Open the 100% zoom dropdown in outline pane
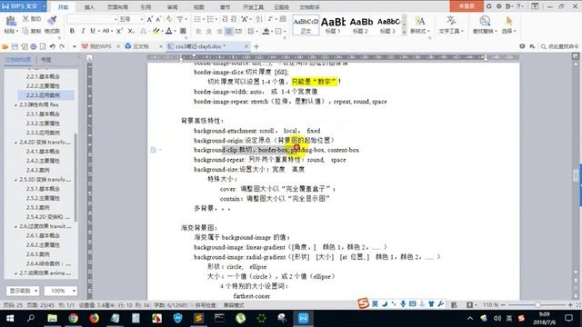This screenshot has height=327, width=582. pos(61,291)
